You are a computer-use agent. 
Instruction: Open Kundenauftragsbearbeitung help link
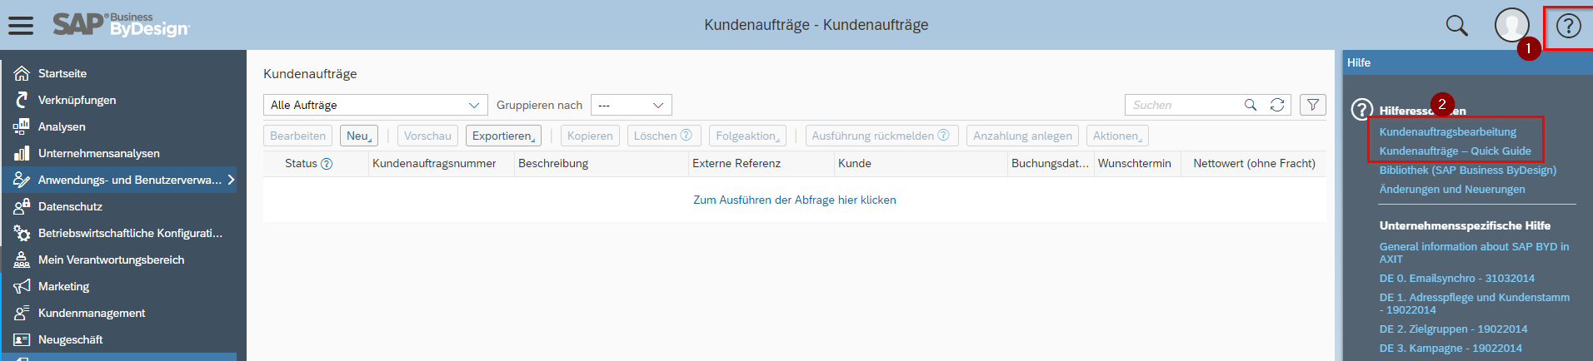[x=1448, y=131]
